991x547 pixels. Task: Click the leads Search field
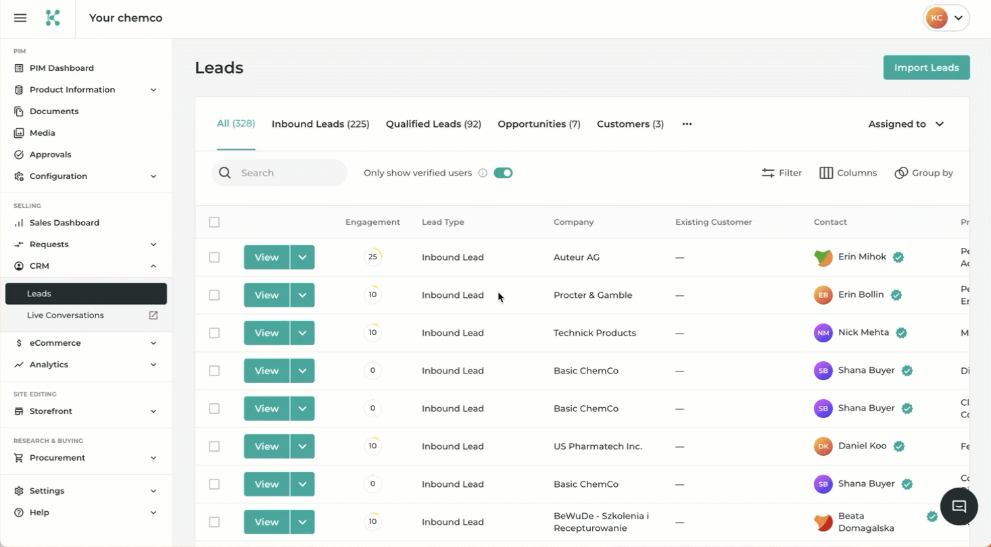pos(287,173)
